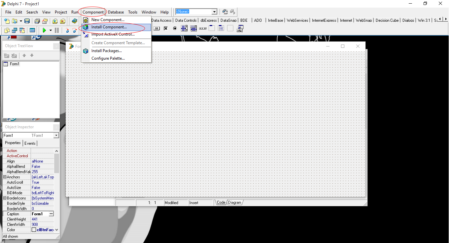Choose Install Component... from the menu
The width and height of the screenshot is (449, 243).
(116, 27)
